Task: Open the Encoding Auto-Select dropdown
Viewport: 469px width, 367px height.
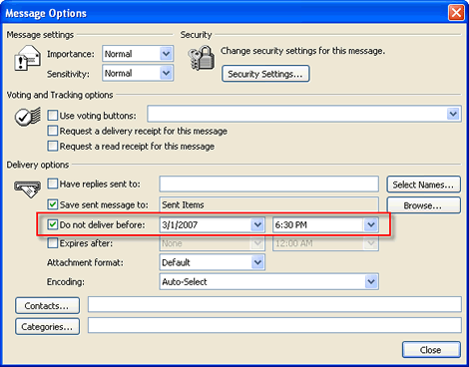Action: 371,282
